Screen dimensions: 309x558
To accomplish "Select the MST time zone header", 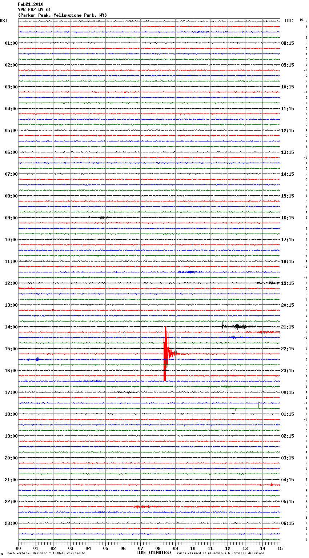I will [x=4, y=21].
